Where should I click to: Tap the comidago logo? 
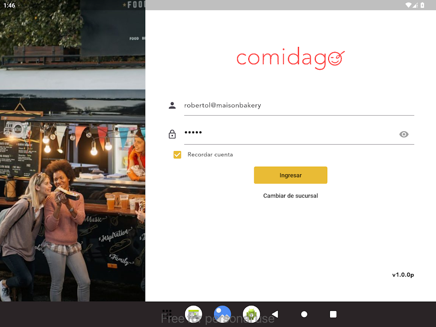click(290, 57)
